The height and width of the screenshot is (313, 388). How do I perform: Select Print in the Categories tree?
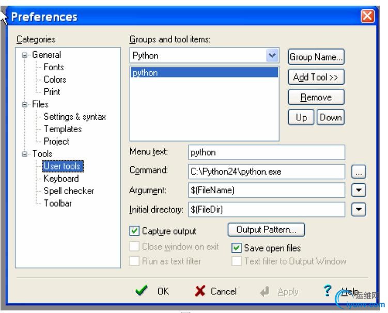52,92
